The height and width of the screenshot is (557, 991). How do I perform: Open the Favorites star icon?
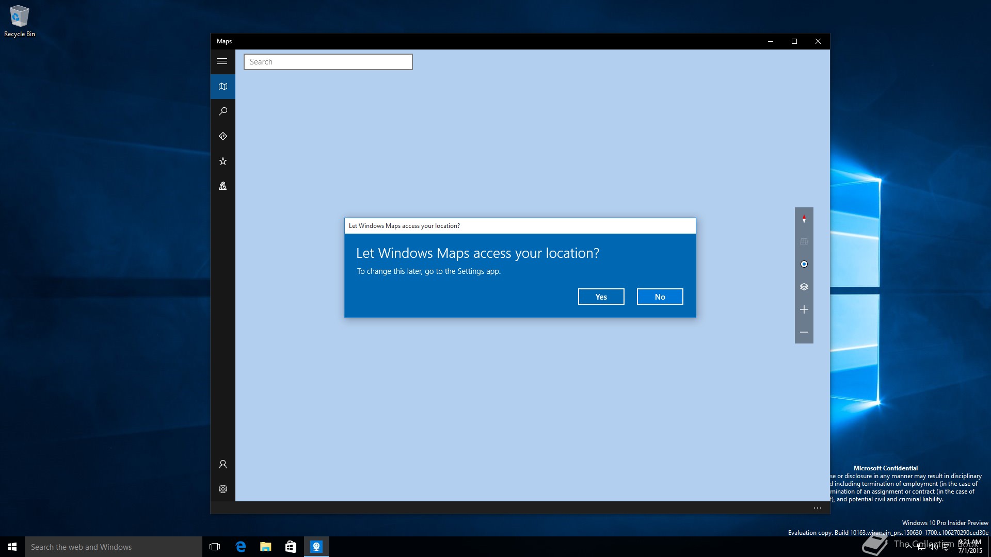pos(222,161)
